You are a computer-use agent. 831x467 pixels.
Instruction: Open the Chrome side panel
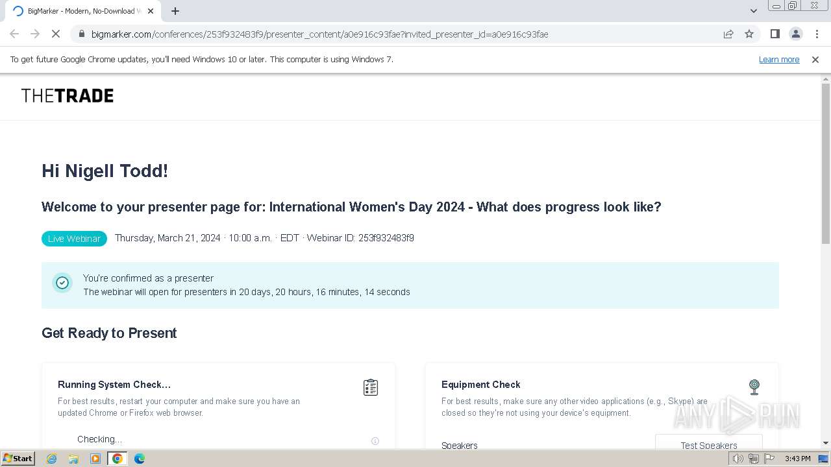point(775,34)
